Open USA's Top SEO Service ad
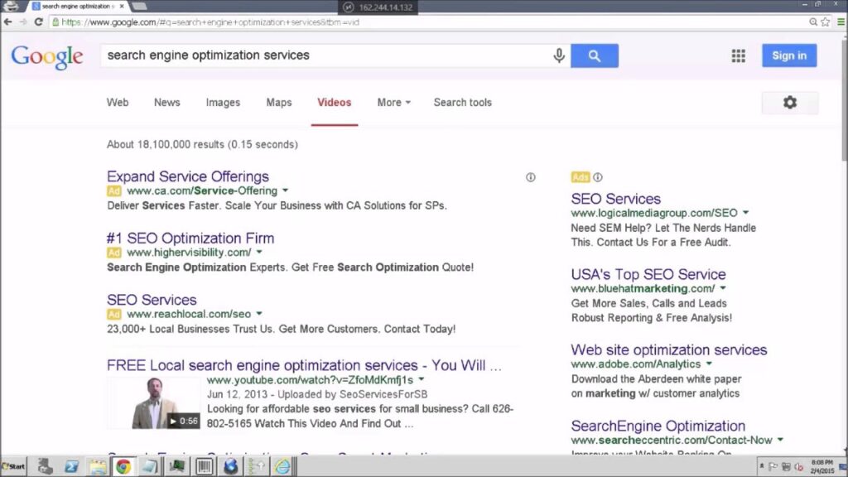 pyautogui.click(x=648, y=274)
